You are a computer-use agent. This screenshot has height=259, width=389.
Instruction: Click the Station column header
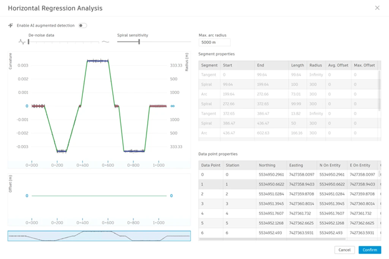(x=233, y=165)
